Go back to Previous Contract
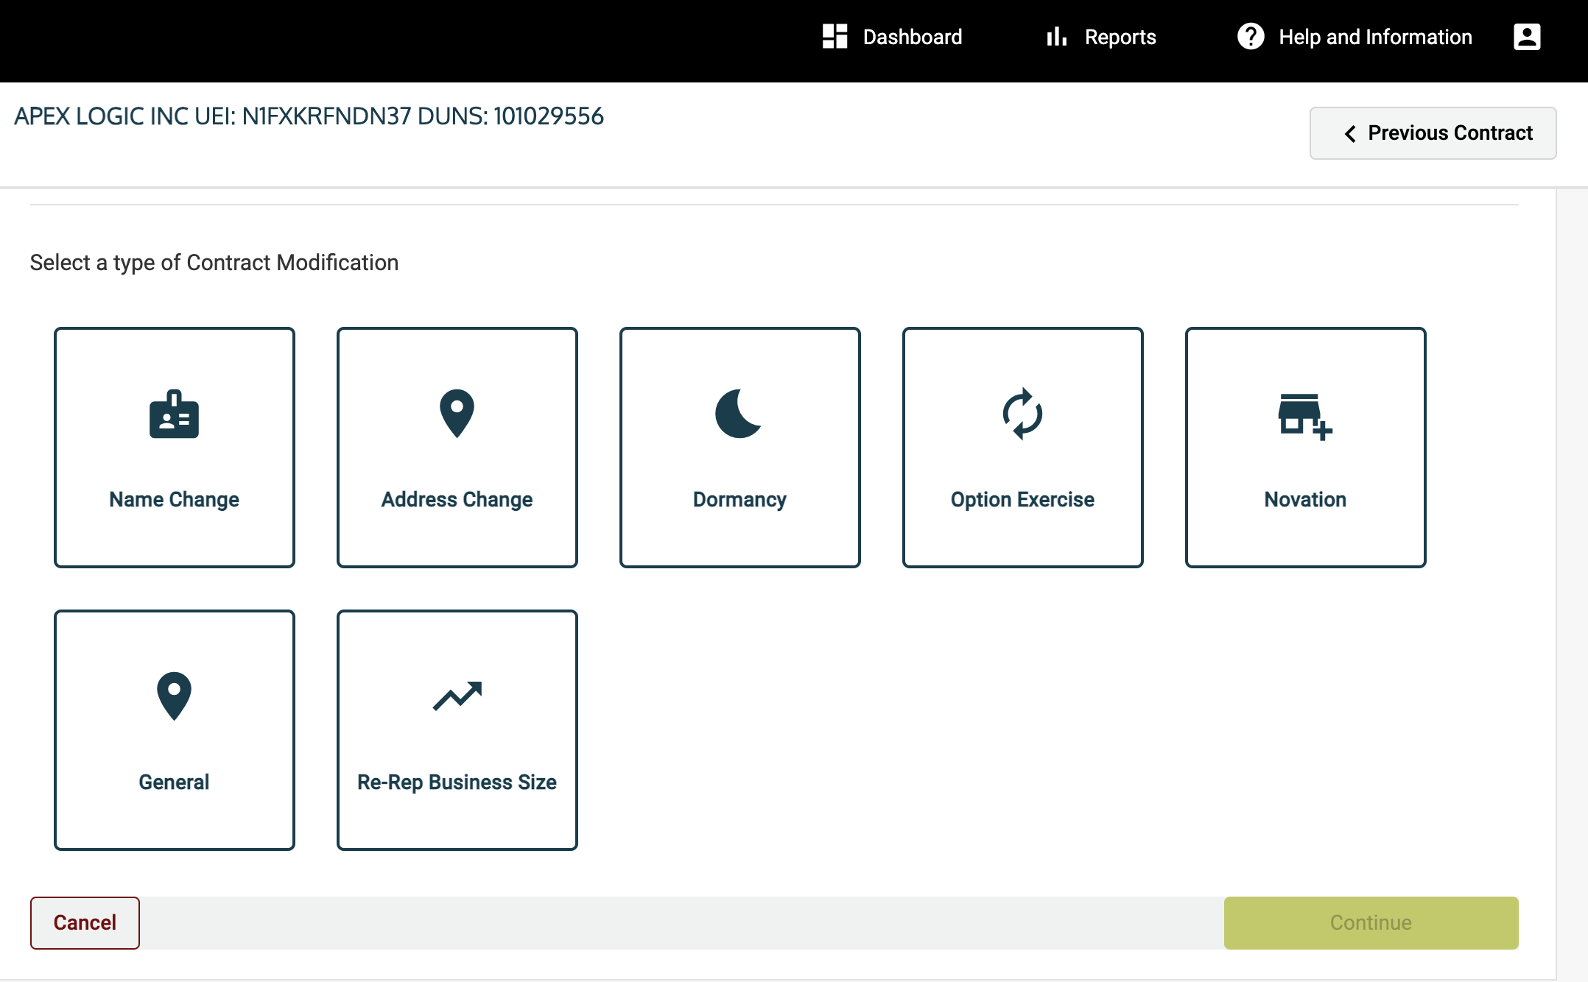The height and width of the screenshot is (982, 1588). click(x=1450, y=133)
